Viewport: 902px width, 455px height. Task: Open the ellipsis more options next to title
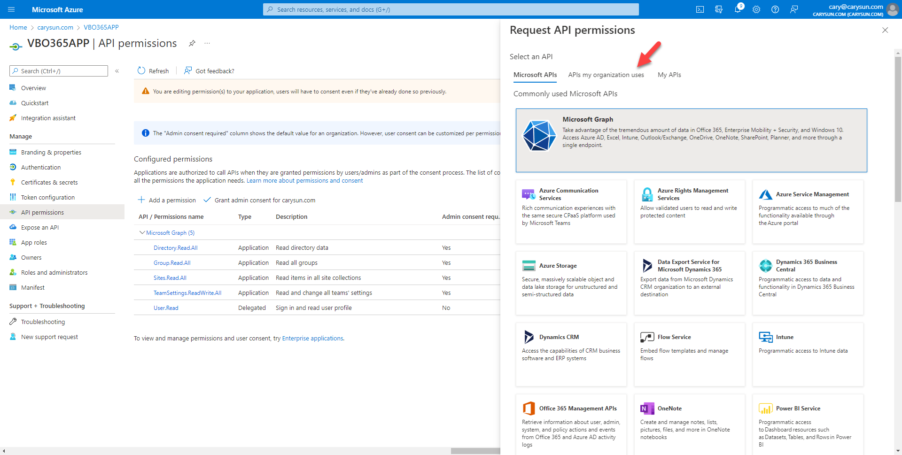pyautogui.click(x=207, y=43)
